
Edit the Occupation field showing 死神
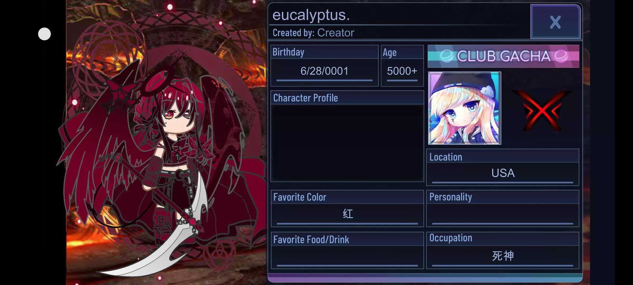503,256
